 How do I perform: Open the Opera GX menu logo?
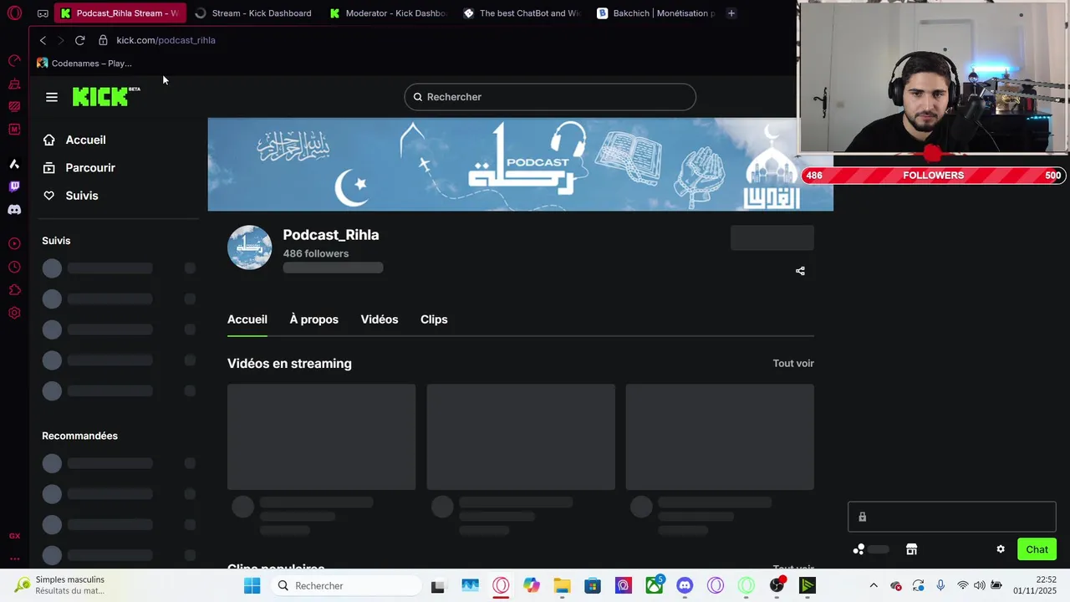[x=14, y=13]
